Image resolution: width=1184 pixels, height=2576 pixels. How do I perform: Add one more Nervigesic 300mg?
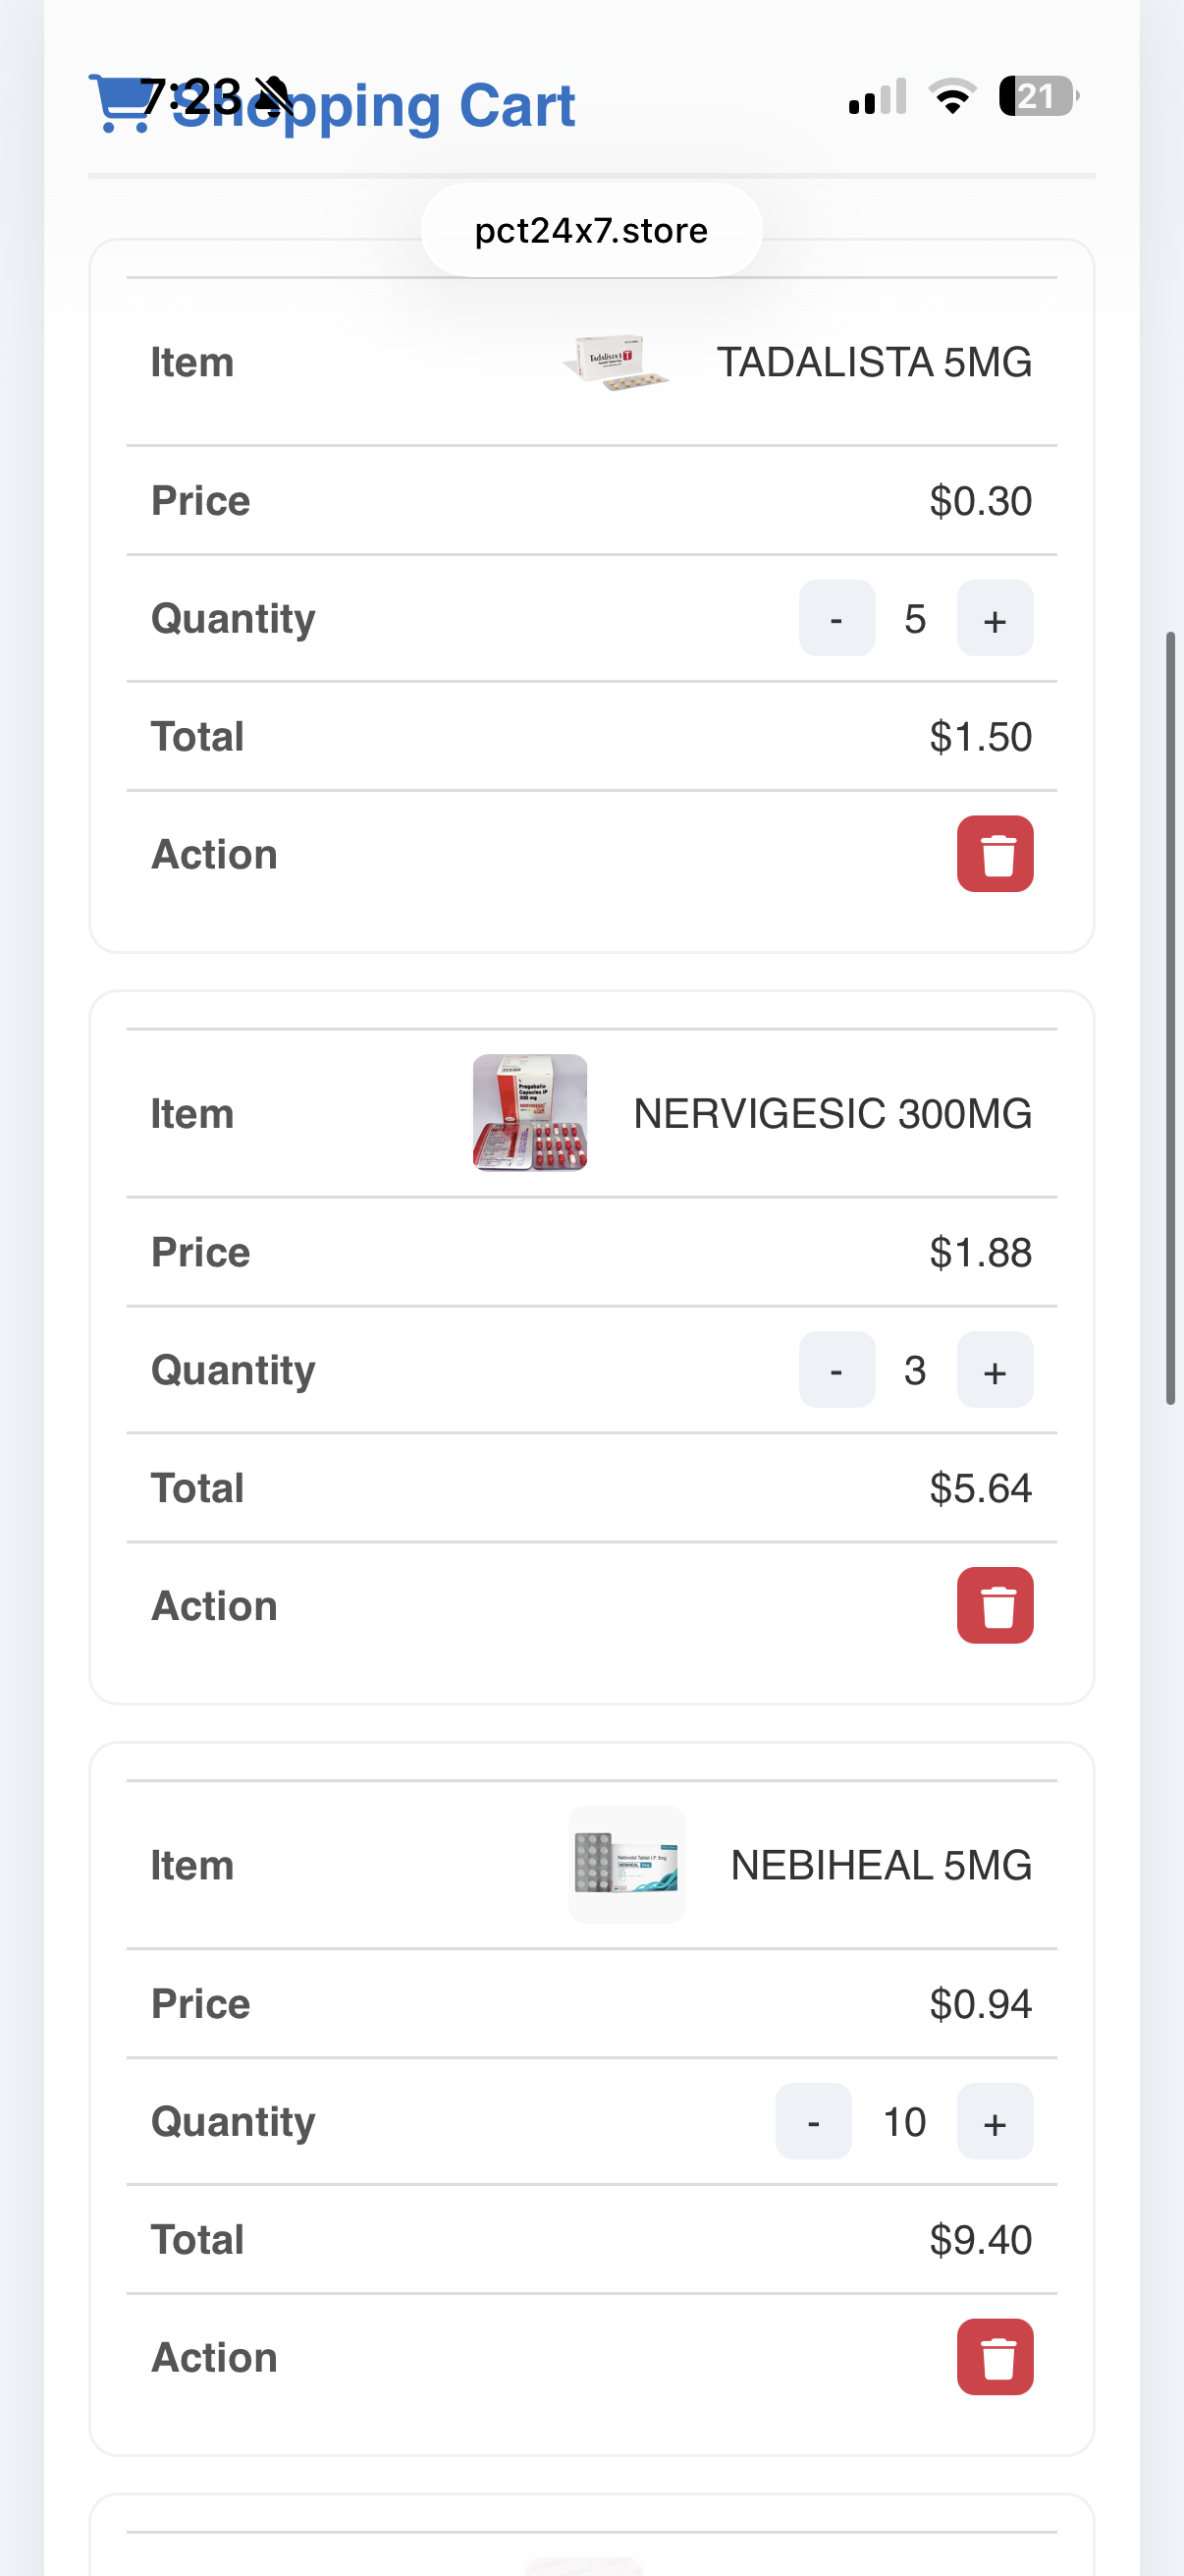tap(995, 1370)
